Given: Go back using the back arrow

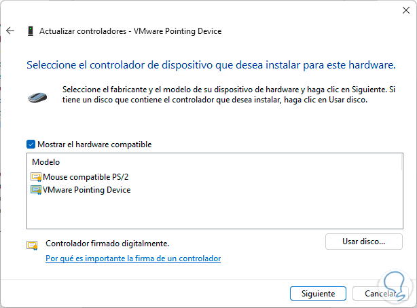Looking at the screenshot, I should point(10,31).
